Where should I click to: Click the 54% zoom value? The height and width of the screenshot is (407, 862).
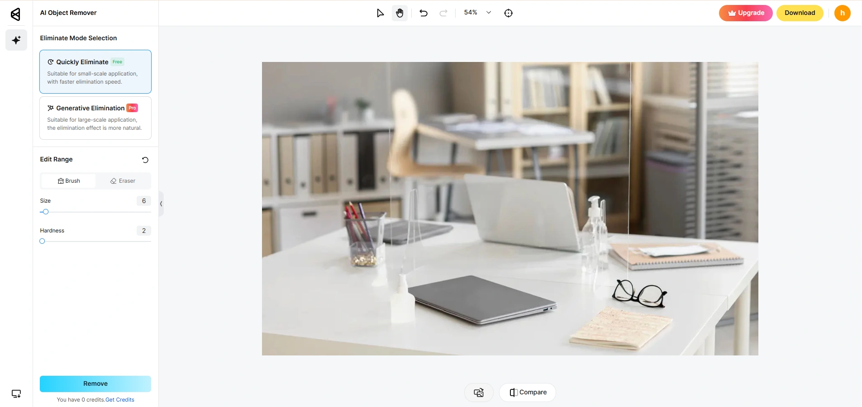pyautogui.click(x=471, y=13)
